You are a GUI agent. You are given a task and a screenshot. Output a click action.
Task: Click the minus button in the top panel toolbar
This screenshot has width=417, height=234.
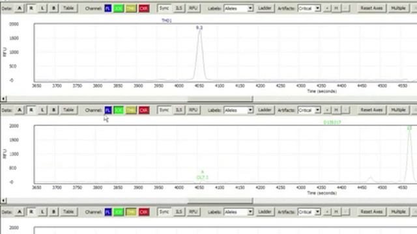[345, 8]
